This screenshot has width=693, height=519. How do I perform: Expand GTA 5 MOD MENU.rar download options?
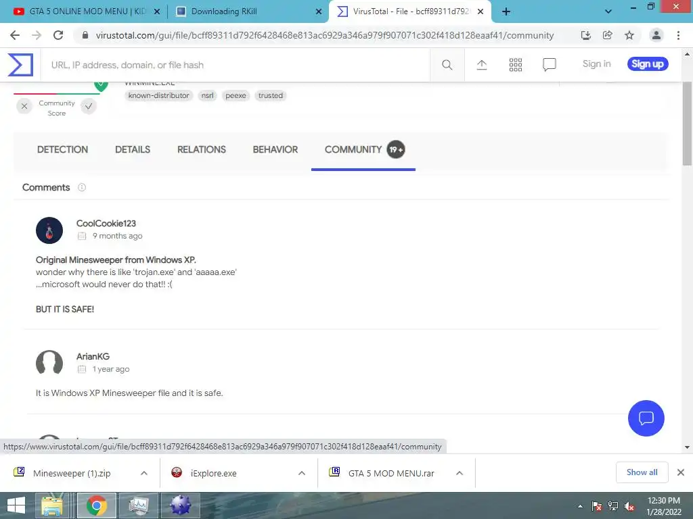(x=460, y=473)
